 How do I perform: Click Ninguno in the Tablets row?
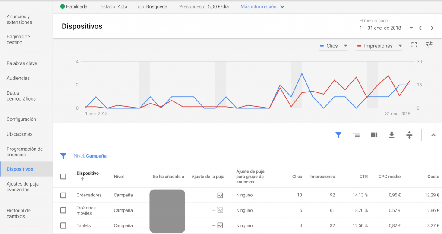[244, 225]
